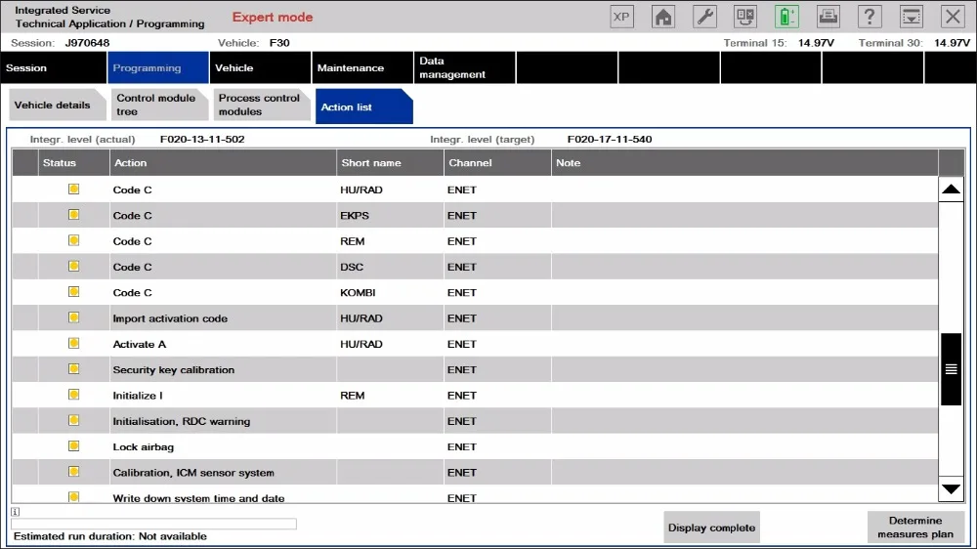
Task: Select the Programming main tab
Action: [158, 67]
